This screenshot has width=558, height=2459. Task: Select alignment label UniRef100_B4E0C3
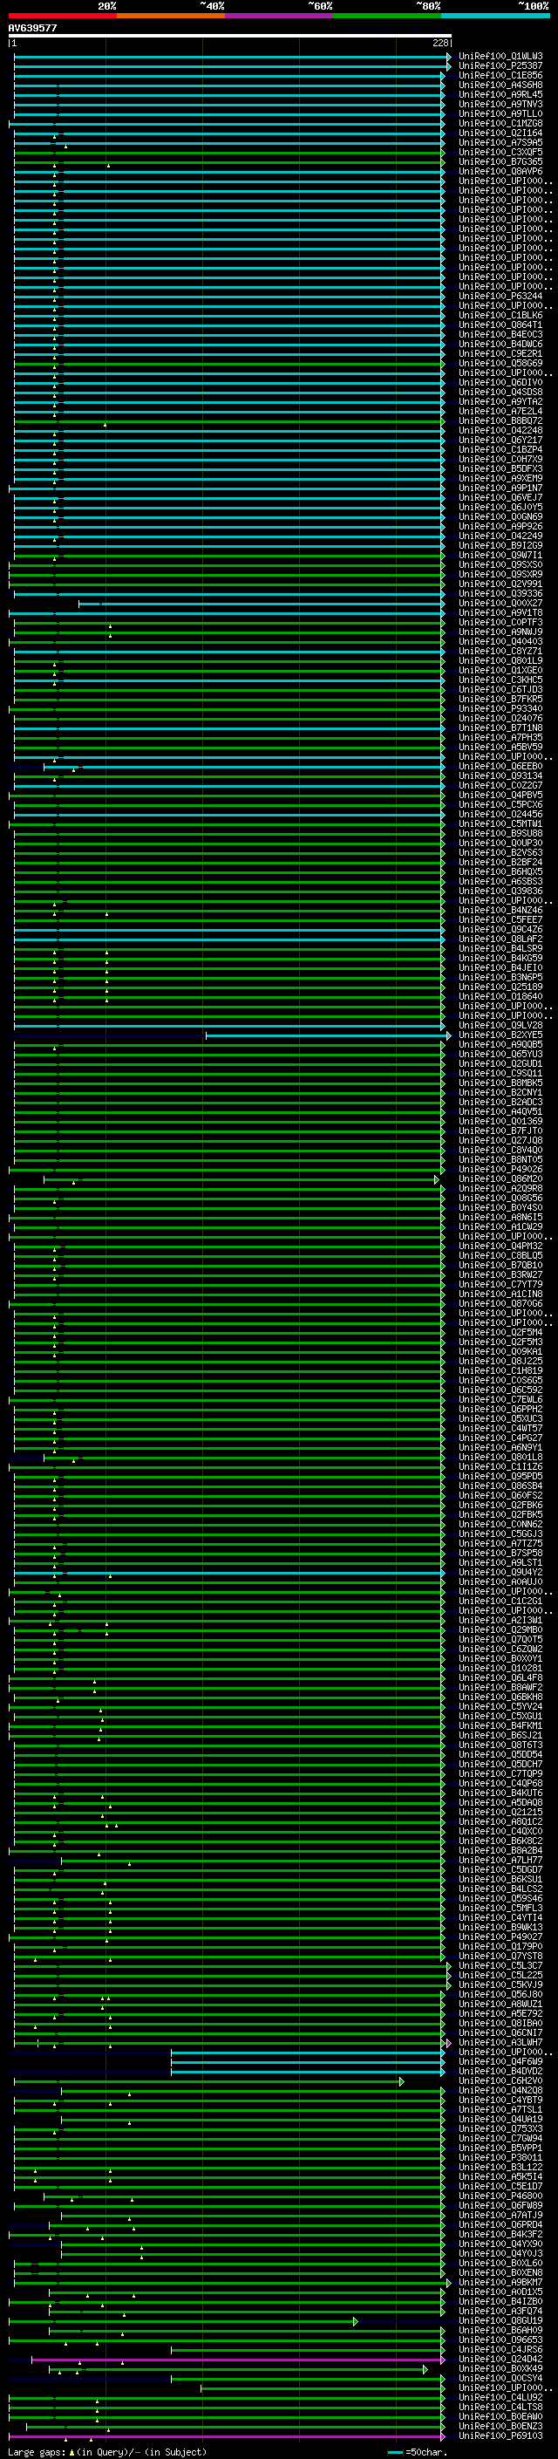click(500, 334)
